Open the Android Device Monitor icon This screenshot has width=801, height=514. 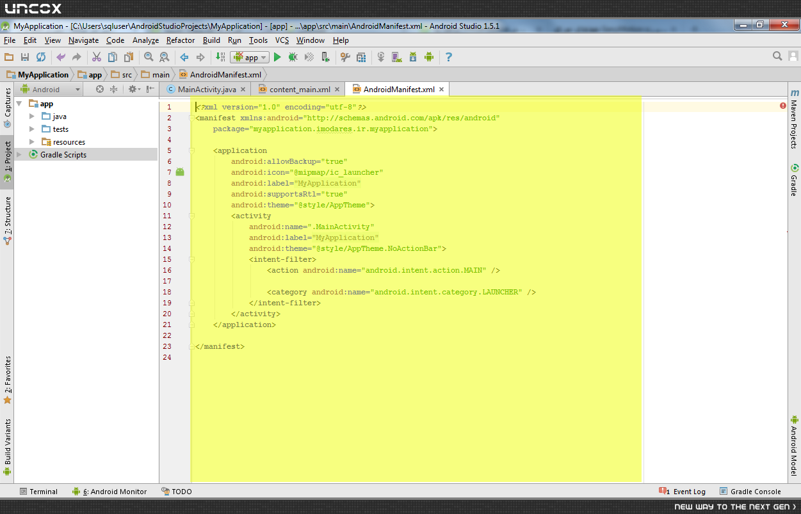click(429, 57)
